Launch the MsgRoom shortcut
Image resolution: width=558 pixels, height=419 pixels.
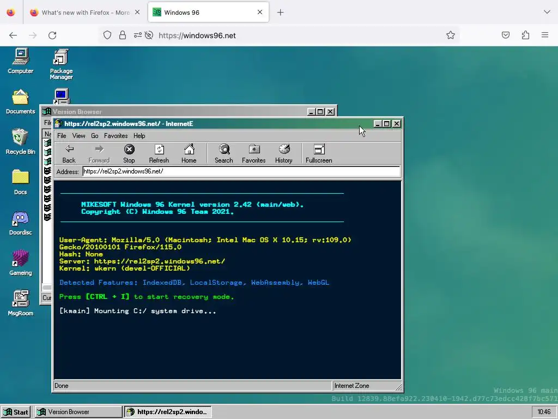coord(20,303)
